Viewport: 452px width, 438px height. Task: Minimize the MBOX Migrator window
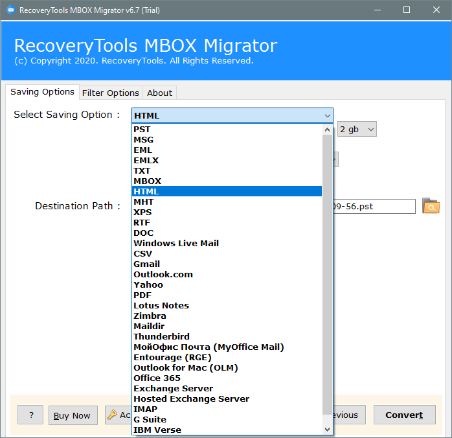(x=378, y=10)
